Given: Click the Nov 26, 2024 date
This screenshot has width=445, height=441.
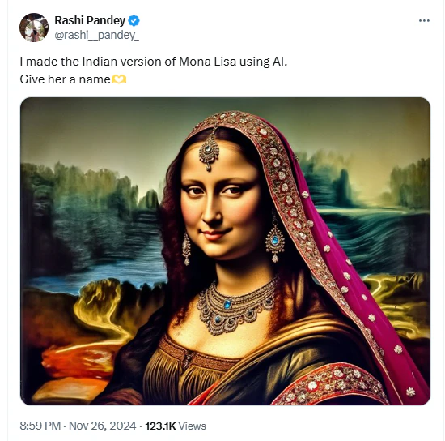Looking at the screenshot, I should [103, 426].
